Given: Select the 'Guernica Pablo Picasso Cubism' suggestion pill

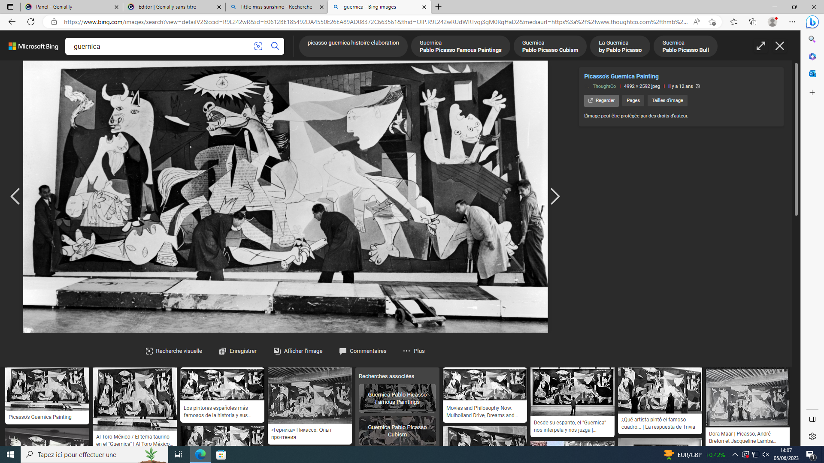Looking at the screenshot, I should [550, 46].
